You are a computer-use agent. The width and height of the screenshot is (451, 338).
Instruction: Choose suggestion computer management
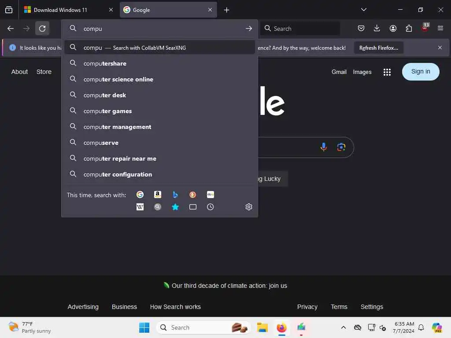(x=159, y=126)
